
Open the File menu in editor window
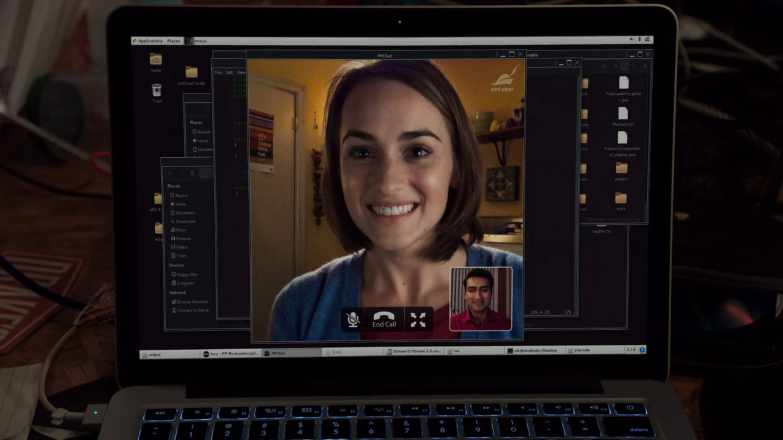coord(218,72)
